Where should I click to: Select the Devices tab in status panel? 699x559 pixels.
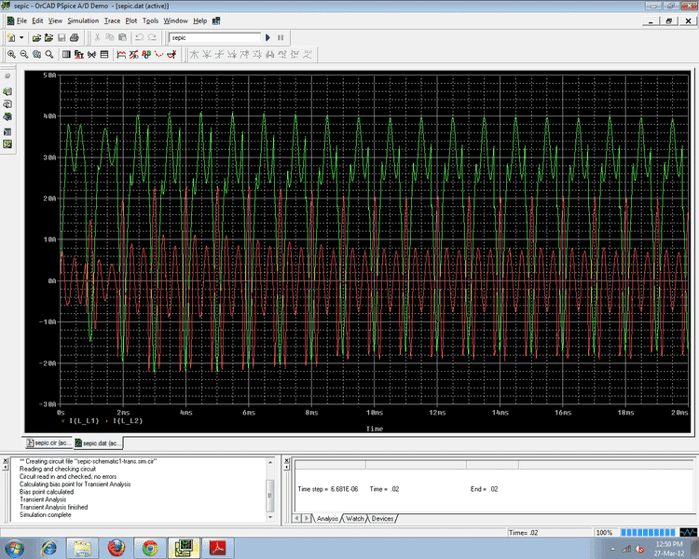pyautogui.click(x=382, y=518)
